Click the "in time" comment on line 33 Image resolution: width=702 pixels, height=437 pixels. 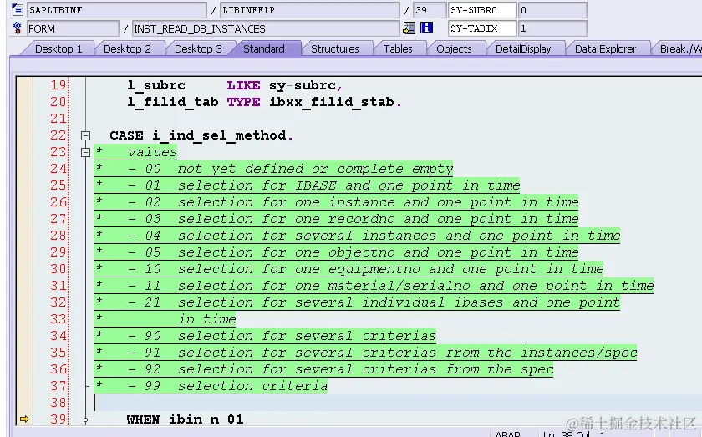point(207,319)
